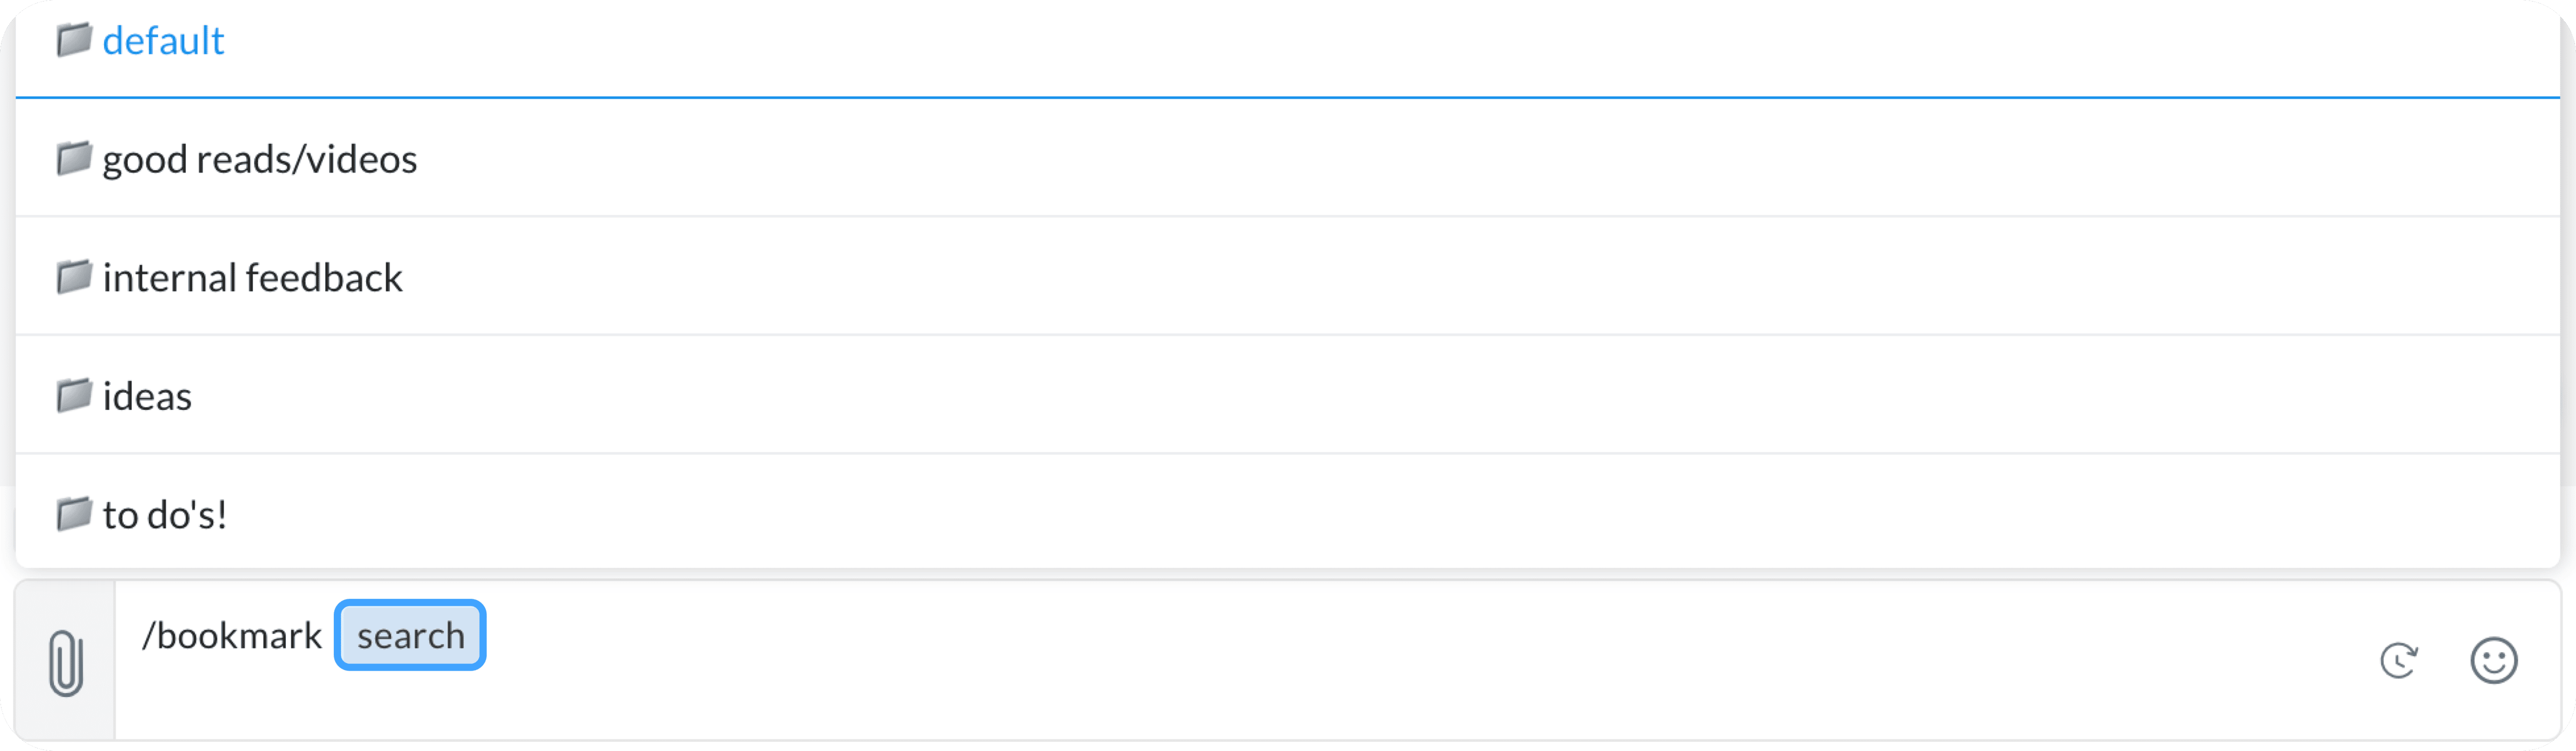Pick the internal feedback label text

pos(253,277)
